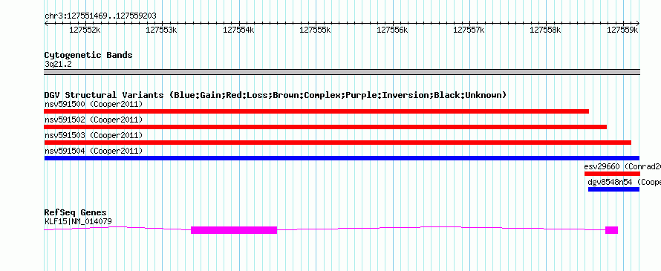Click the Cytogenetic Bands track title
The image size is (661, 271).
point(88,55)
